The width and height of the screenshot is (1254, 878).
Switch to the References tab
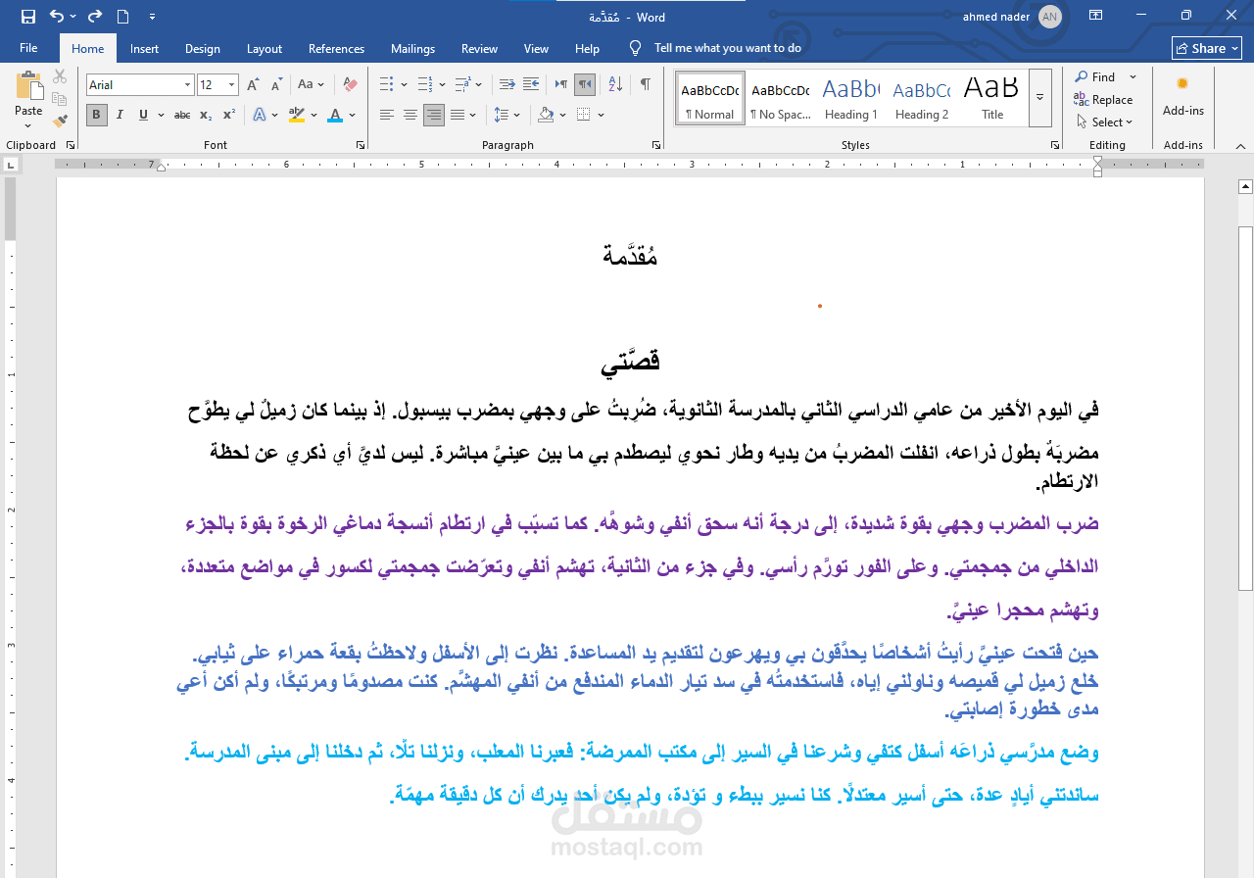click(336, 48)
